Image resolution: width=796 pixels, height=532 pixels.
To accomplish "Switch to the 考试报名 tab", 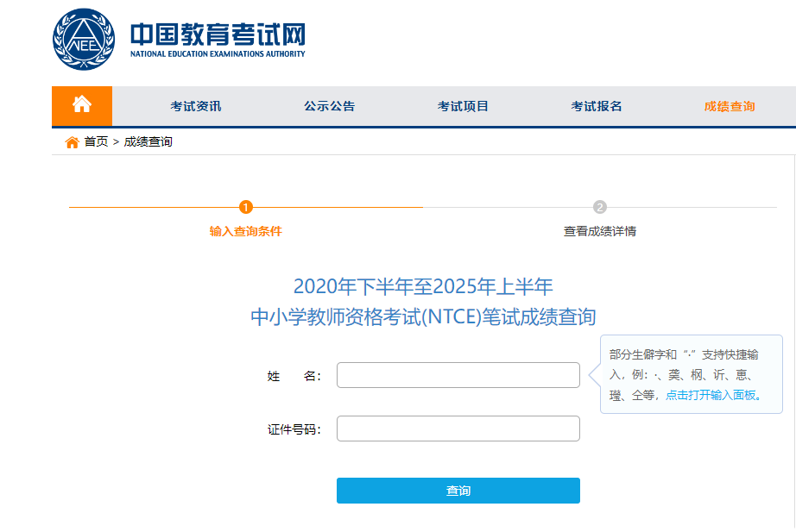I will 595,105.
